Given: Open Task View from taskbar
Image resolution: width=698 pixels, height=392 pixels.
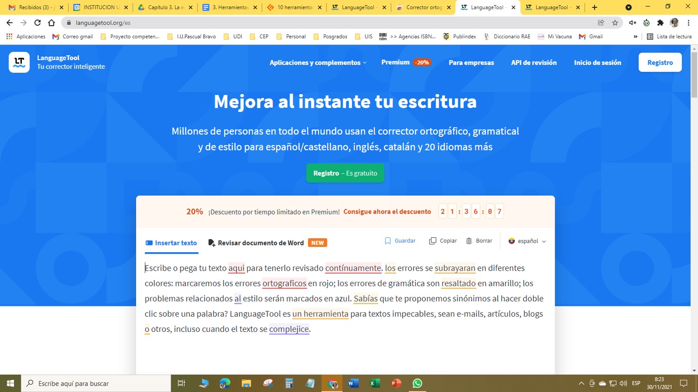Looking at the screenshot, I should point(181,383).
